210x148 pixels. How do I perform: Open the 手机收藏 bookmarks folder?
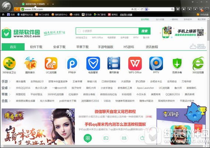coord(203,14)
